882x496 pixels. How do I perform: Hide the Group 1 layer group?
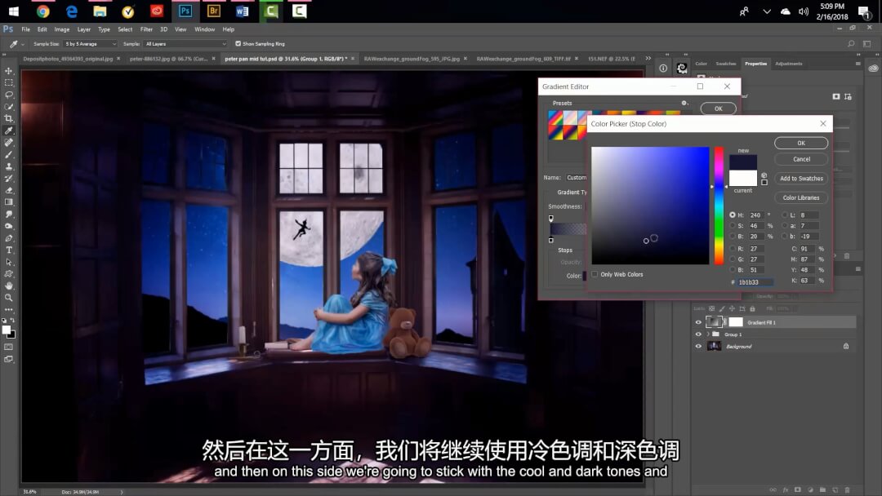pos(698,334)
